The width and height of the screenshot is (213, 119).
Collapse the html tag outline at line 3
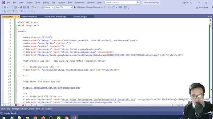point(17,25)
